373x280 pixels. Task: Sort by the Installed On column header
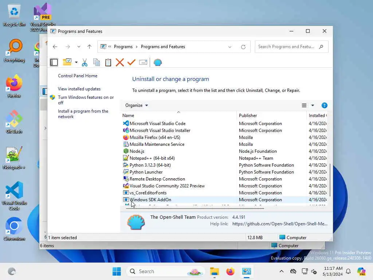pyautogui.click(x=317, y=116)
